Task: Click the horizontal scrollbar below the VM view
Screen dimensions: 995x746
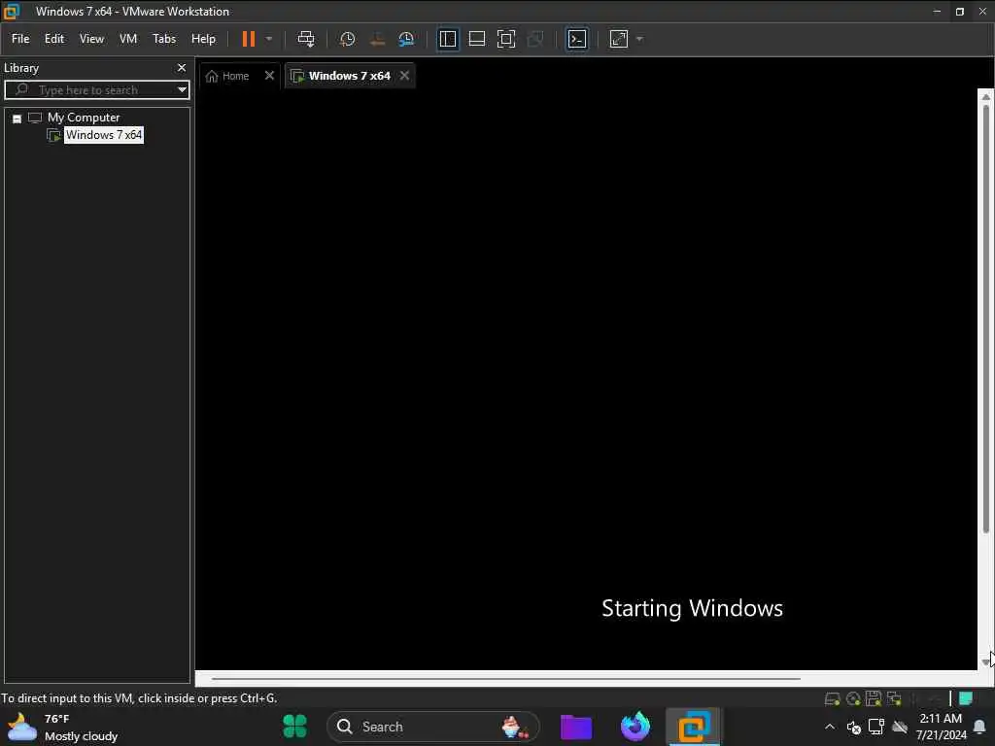Action: 505,679
